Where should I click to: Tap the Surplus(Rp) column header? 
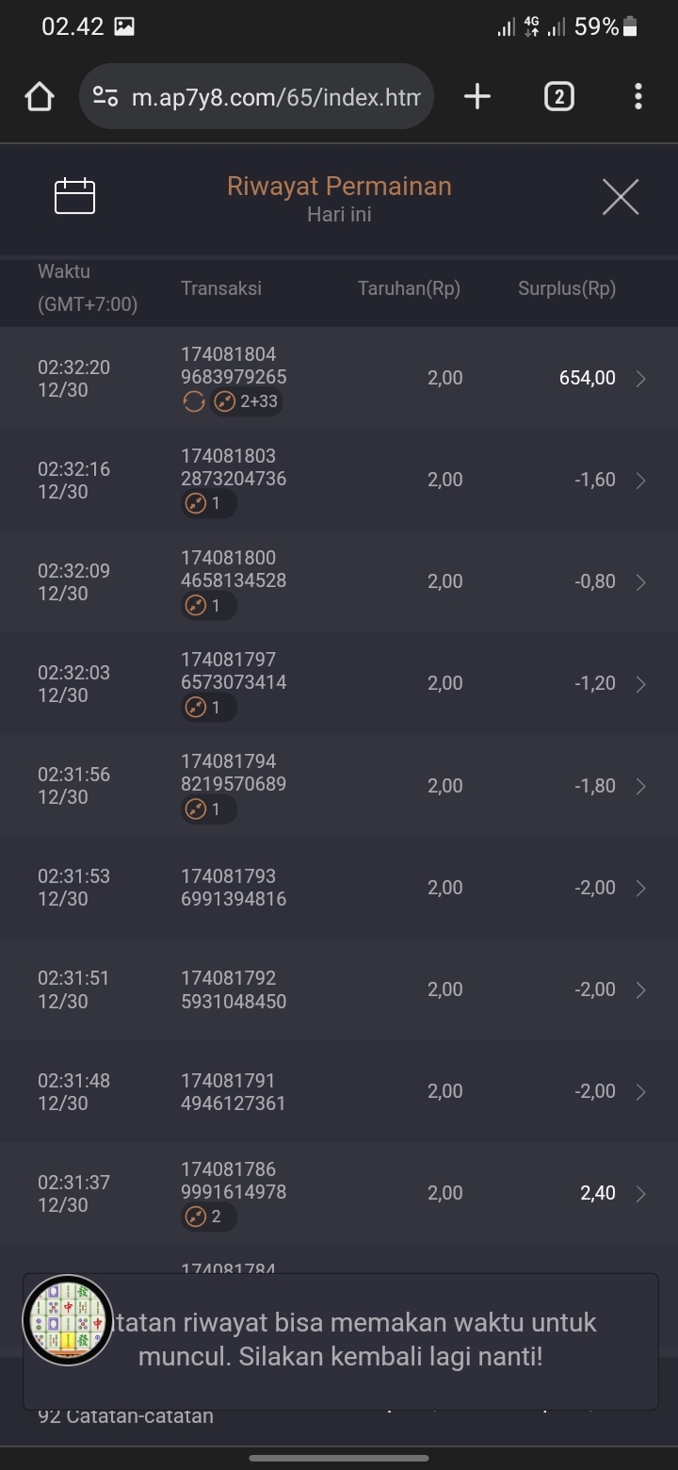567,289
